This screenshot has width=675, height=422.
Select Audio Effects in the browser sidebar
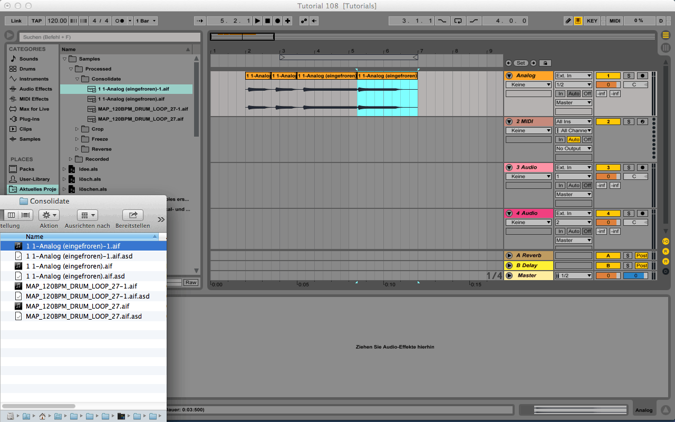coord(33,89)
